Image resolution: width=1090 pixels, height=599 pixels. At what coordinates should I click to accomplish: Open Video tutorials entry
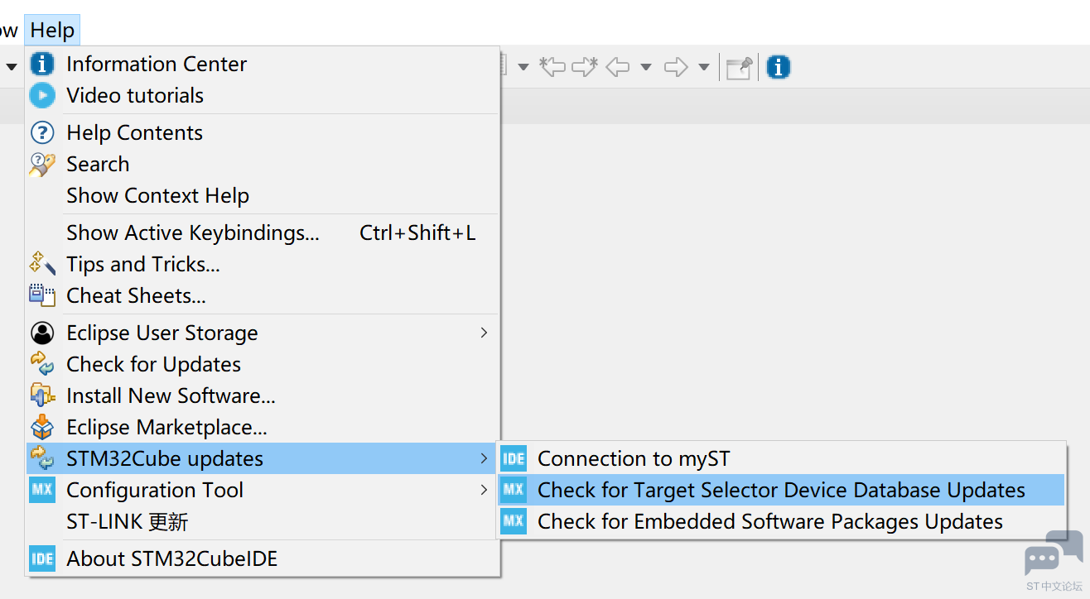[x=263, y=95]
